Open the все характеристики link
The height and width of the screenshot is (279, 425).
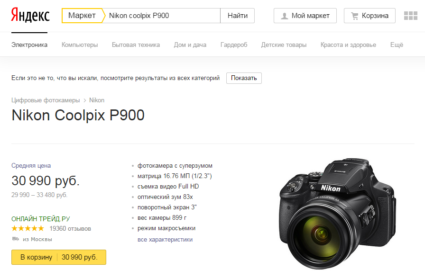[165, 240]
